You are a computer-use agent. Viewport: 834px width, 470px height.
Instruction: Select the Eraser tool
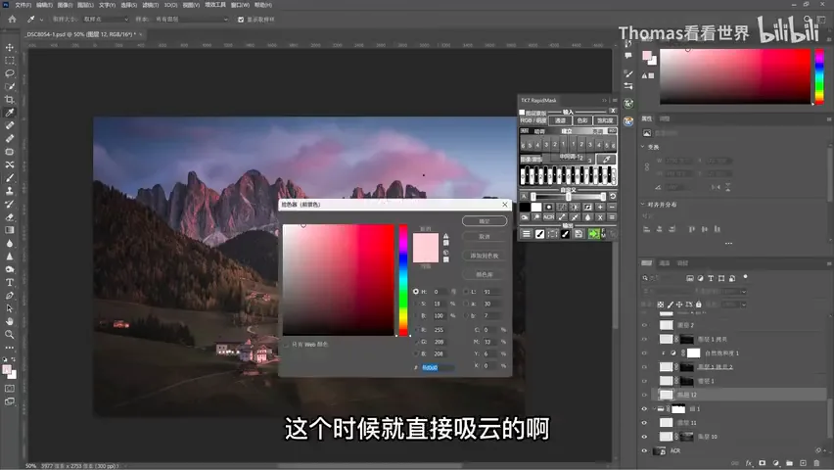point(10,217)
